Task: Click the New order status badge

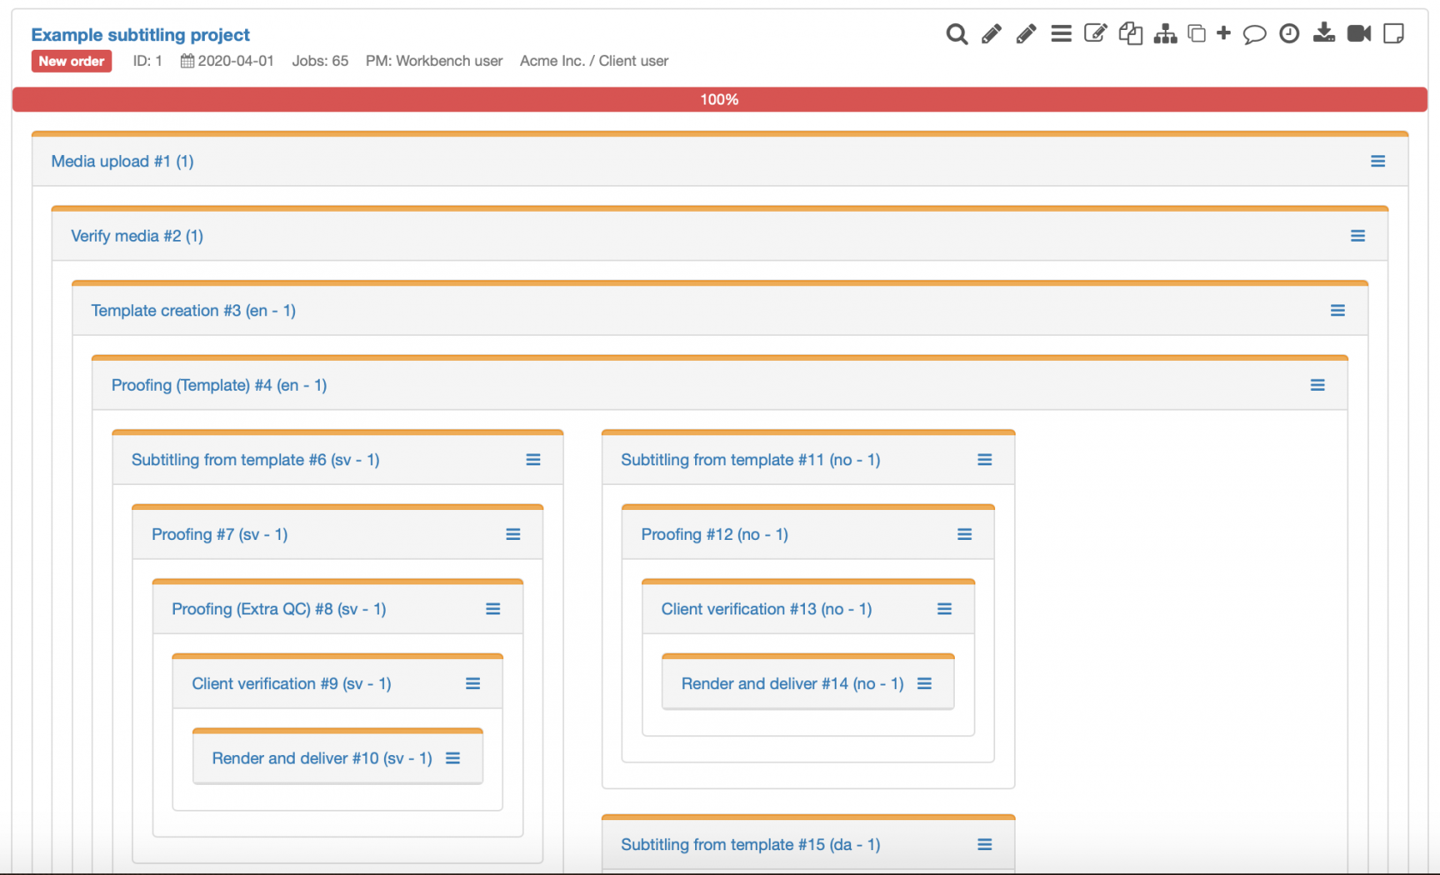Action: click(71, 61)
